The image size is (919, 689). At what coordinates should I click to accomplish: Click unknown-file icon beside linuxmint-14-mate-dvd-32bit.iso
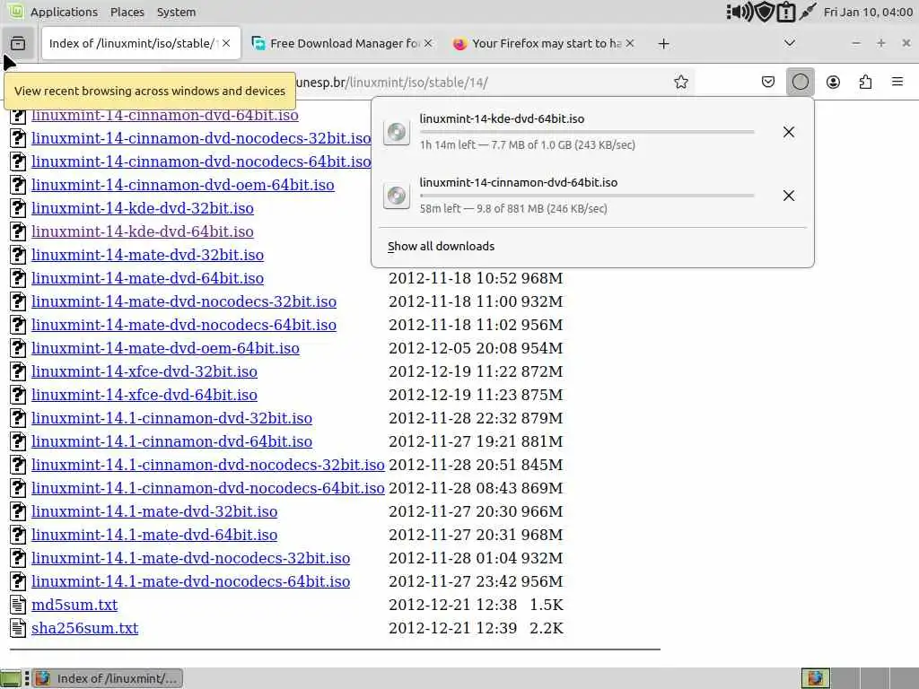coord(18,255)
